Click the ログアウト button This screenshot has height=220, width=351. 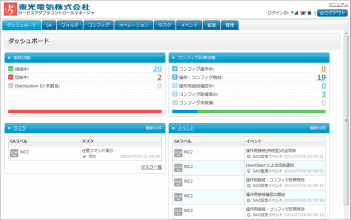coord(332,13)
